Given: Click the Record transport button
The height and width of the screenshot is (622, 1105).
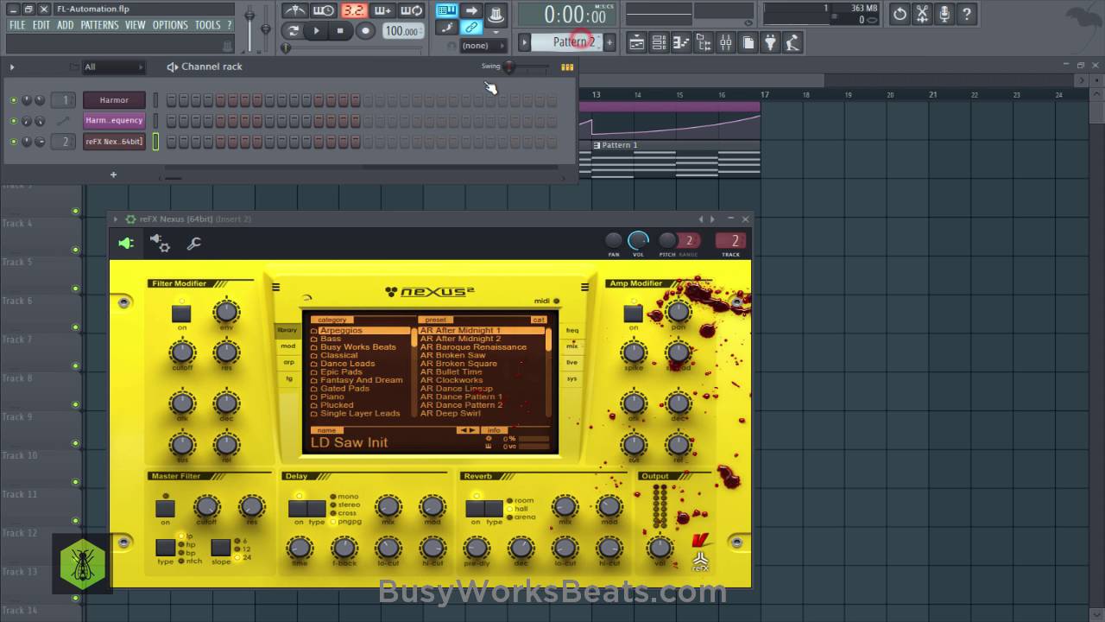Looking at the screenshot, I should [x=365, y=31].
